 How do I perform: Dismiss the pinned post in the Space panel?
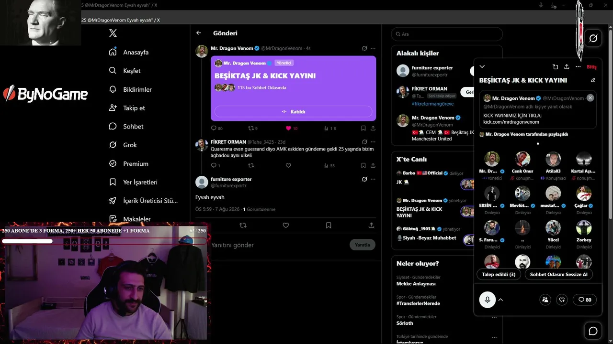pyautogui.click(x=590, y=97)
